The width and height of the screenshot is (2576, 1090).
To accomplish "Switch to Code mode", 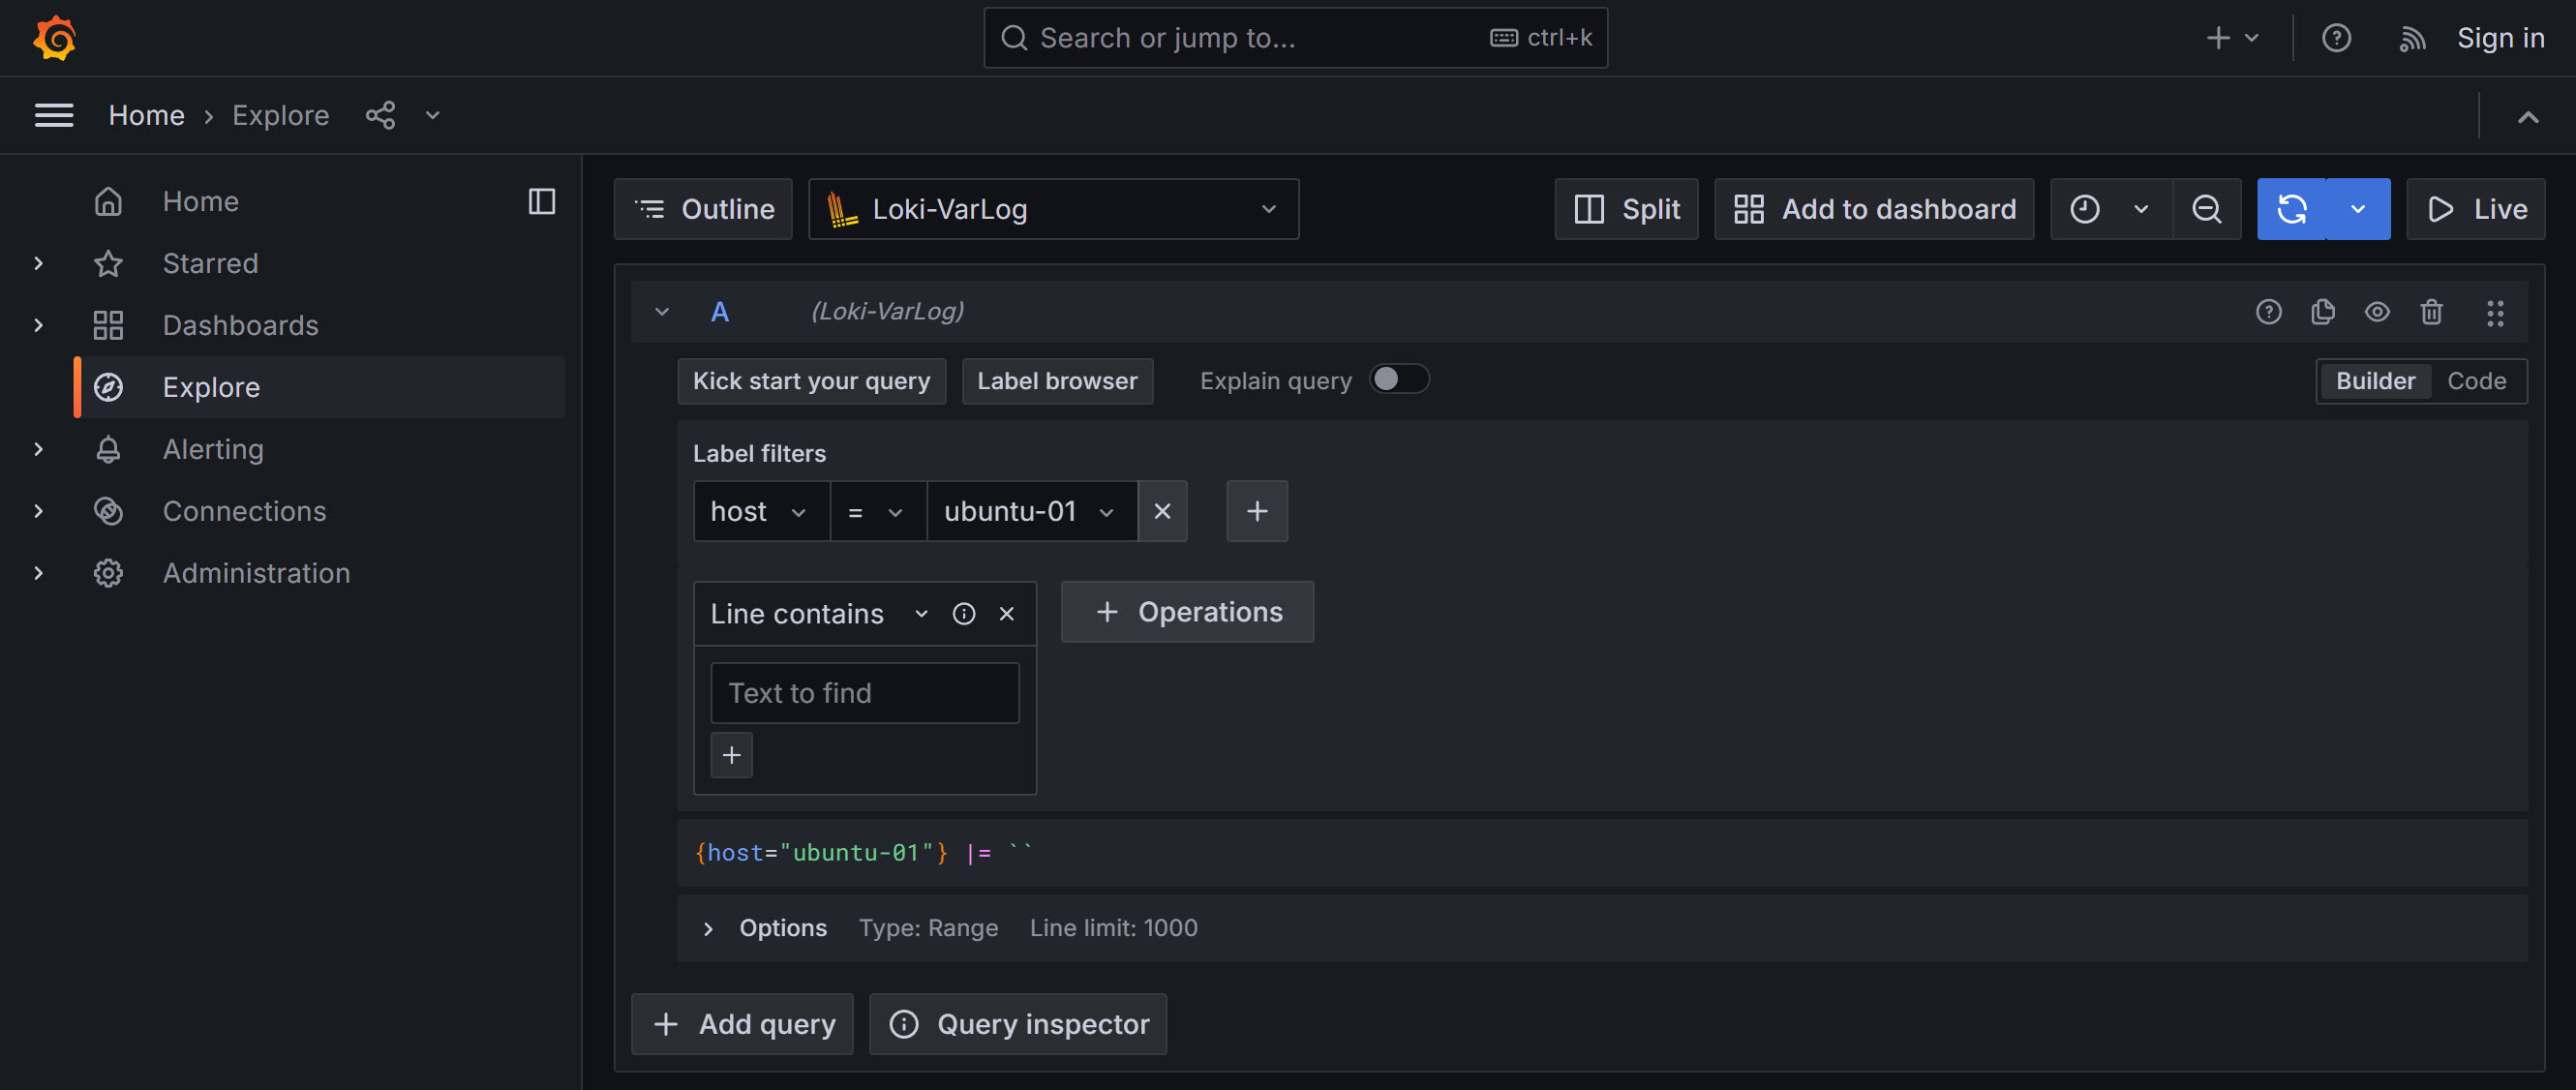I will click(x=2477, y=380).
